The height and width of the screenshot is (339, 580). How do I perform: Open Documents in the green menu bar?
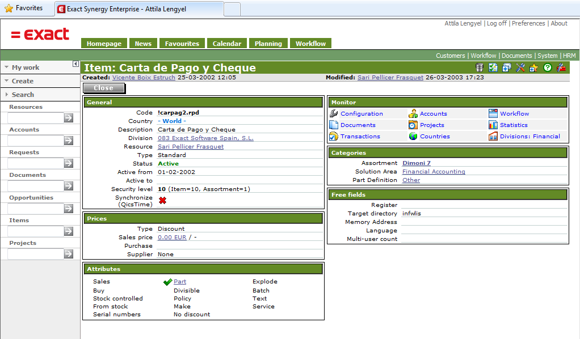click(517, 56)
